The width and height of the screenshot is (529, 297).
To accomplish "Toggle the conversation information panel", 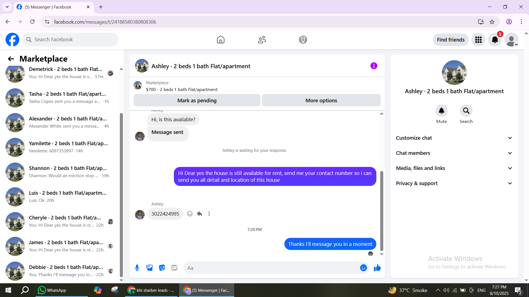I will click(x=374, y=66).
